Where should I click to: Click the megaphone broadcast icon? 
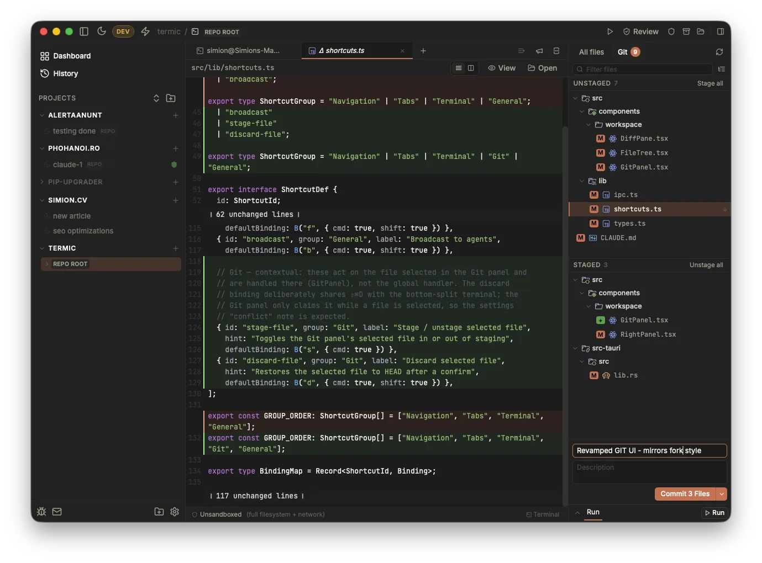pos(539,51)
